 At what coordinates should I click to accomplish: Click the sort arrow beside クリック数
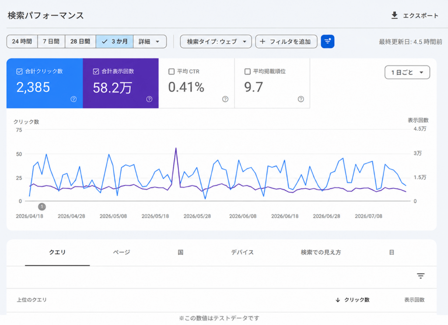[x=337, y=300]
